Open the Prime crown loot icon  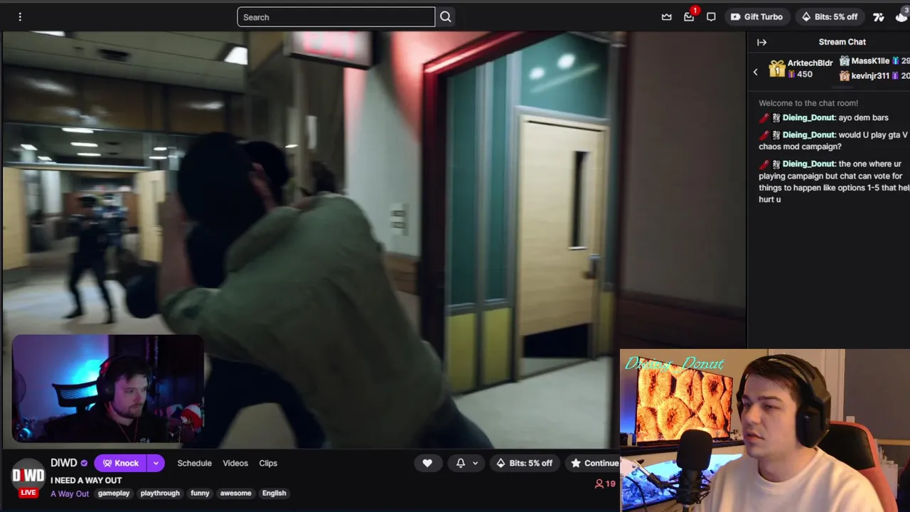(x=667, y=17)
